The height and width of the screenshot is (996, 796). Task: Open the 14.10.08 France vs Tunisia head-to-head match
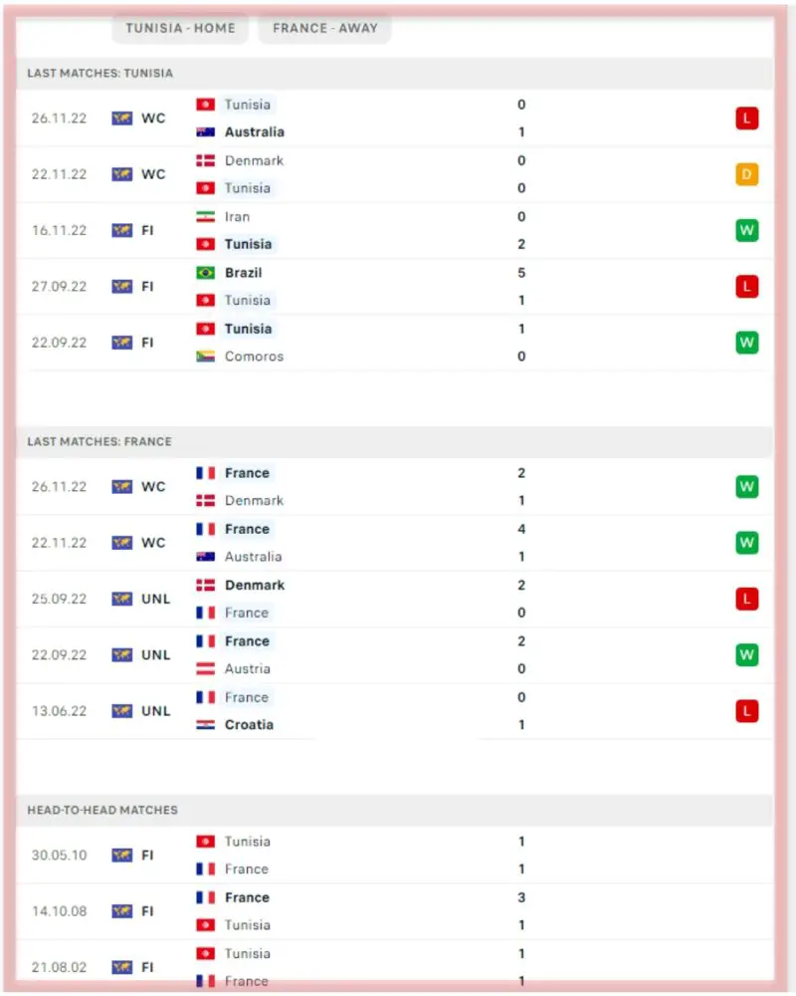click(398, 911)
